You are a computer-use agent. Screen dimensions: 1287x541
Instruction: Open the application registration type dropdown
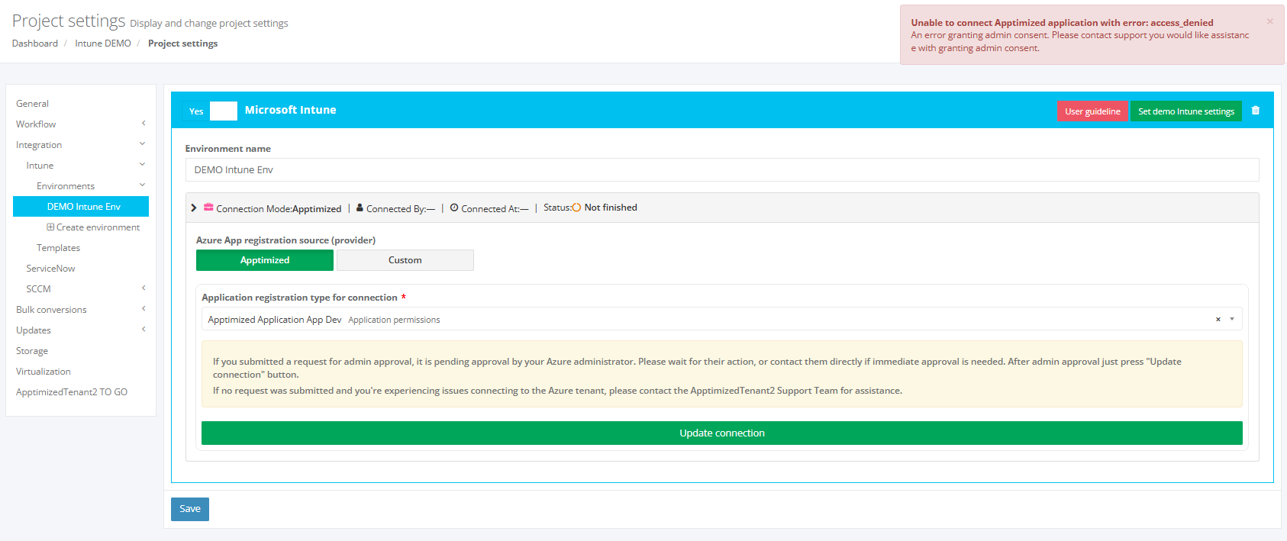click(x=1231, y=320)
